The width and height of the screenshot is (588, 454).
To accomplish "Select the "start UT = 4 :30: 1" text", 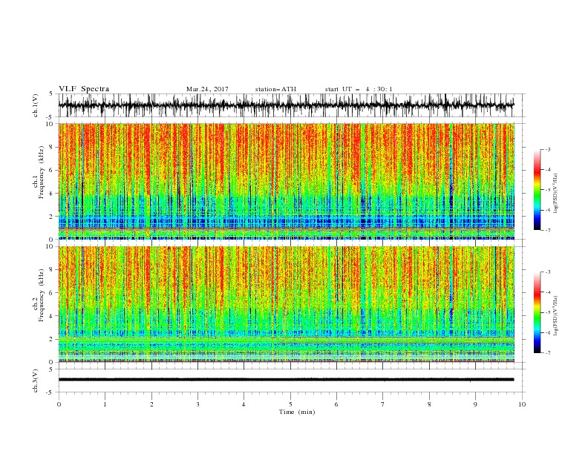I will click(x=359, y=89).
